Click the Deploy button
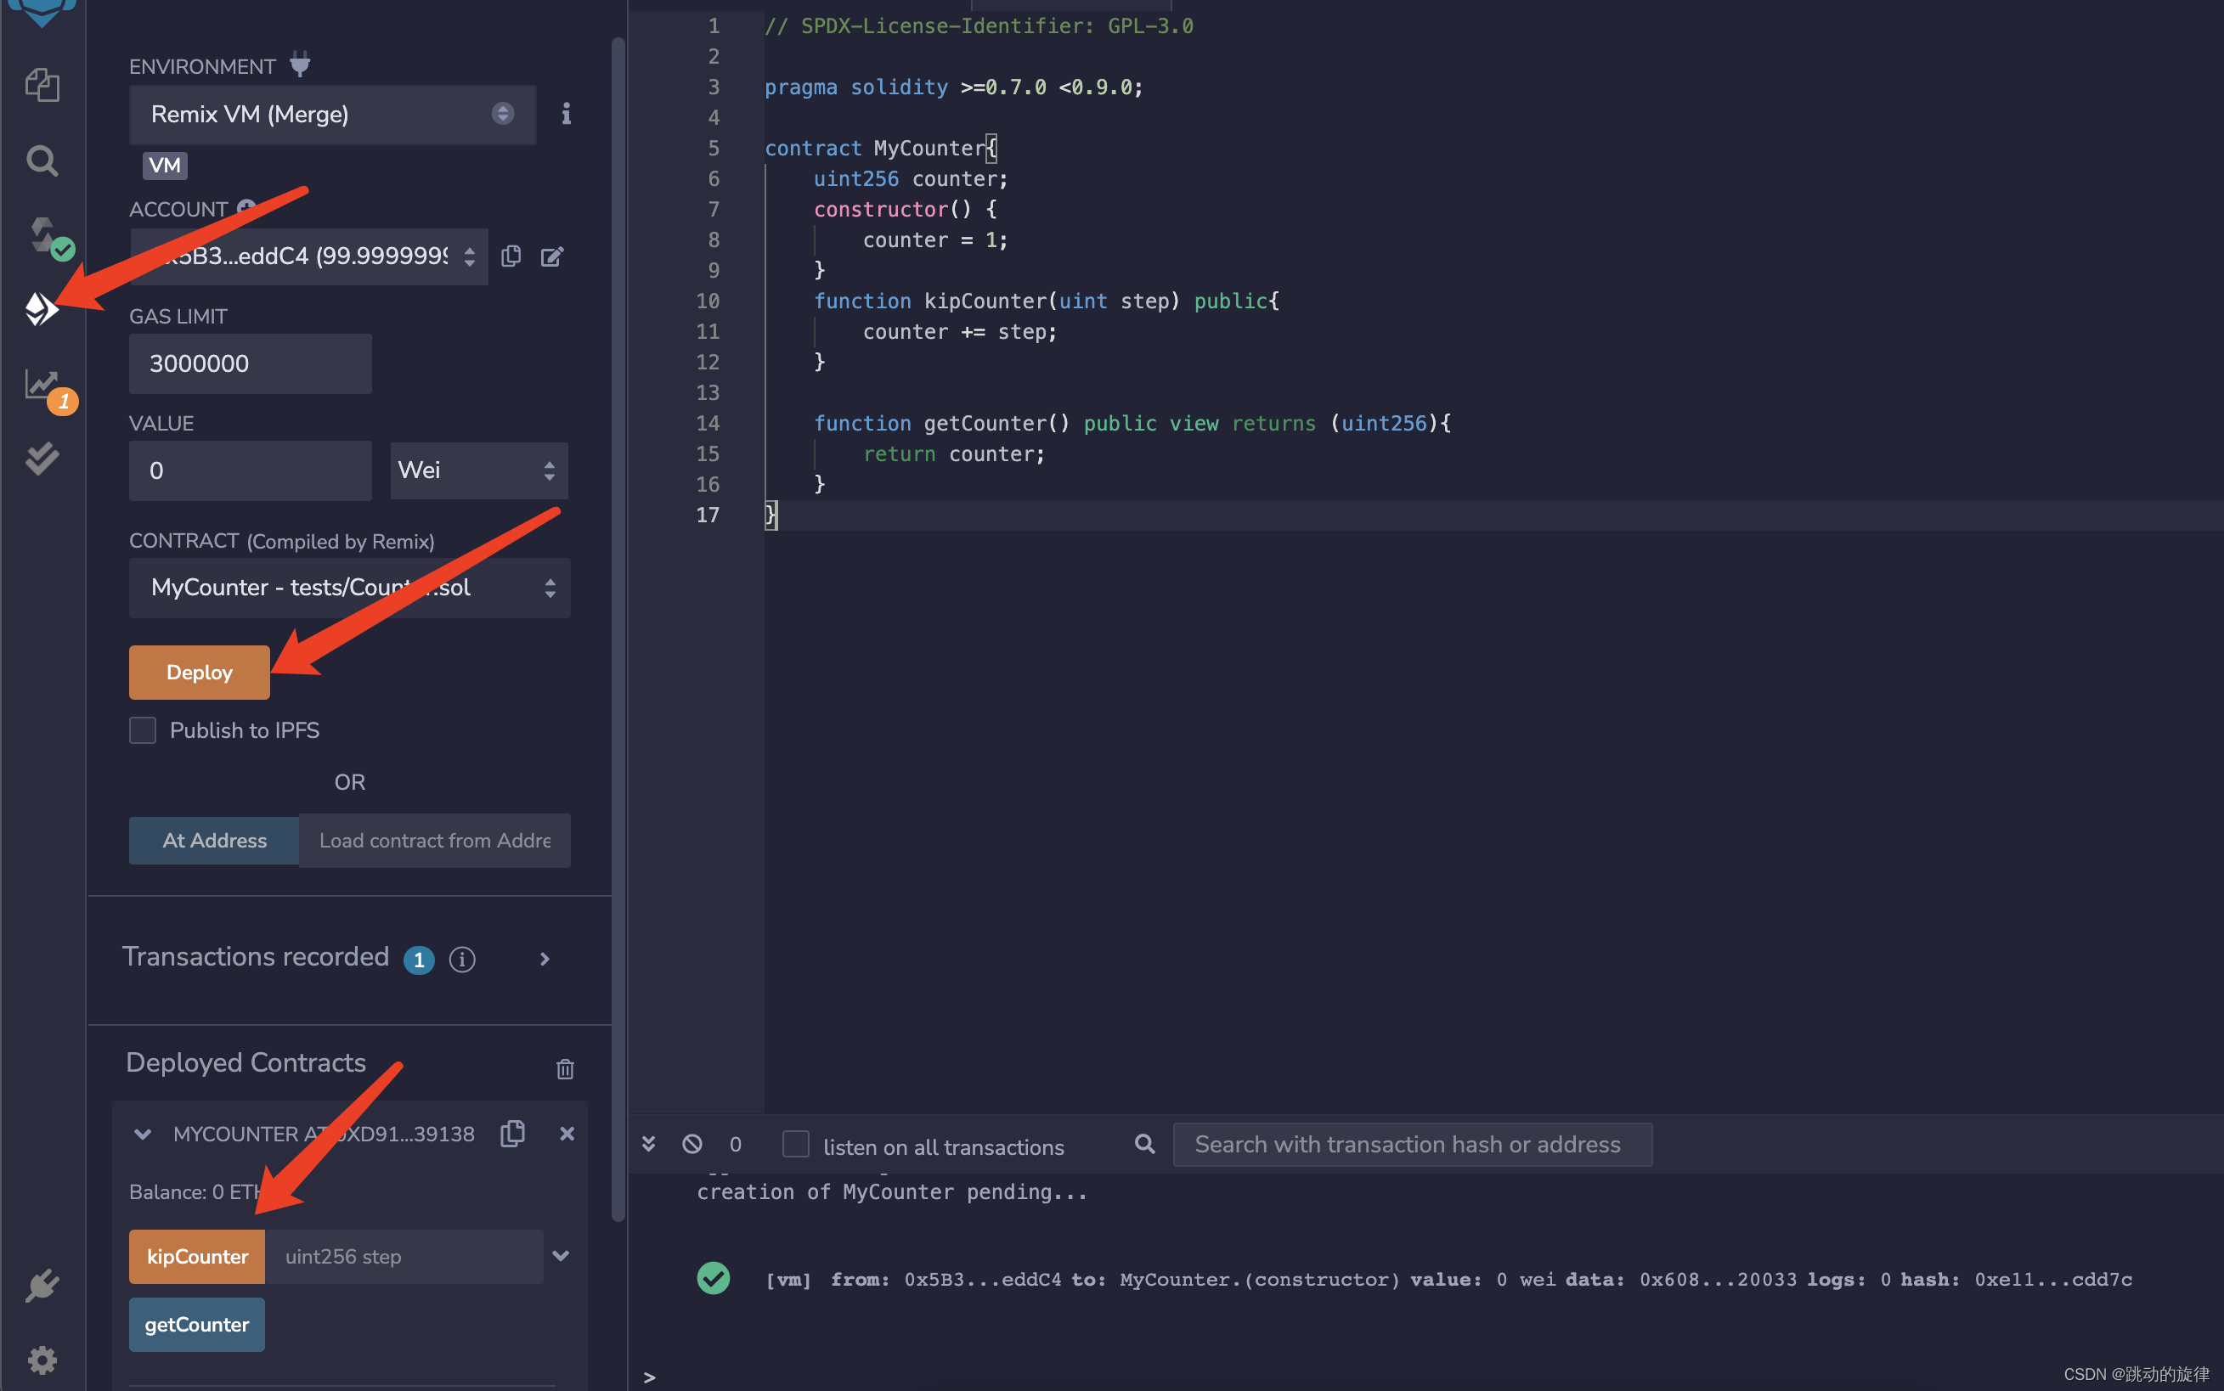Image resolution: width=2224 pixels, height=1391 pixels. tap(199, 673)
